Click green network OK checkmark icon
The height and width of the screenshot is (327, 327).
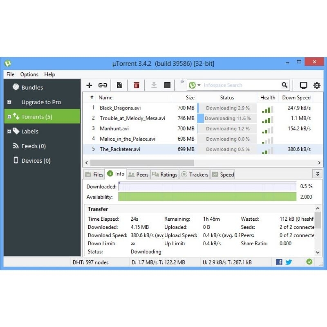point(309,262)
